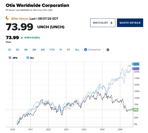Select the 1M time range
The image size is (148, 133).
(26, 50)
